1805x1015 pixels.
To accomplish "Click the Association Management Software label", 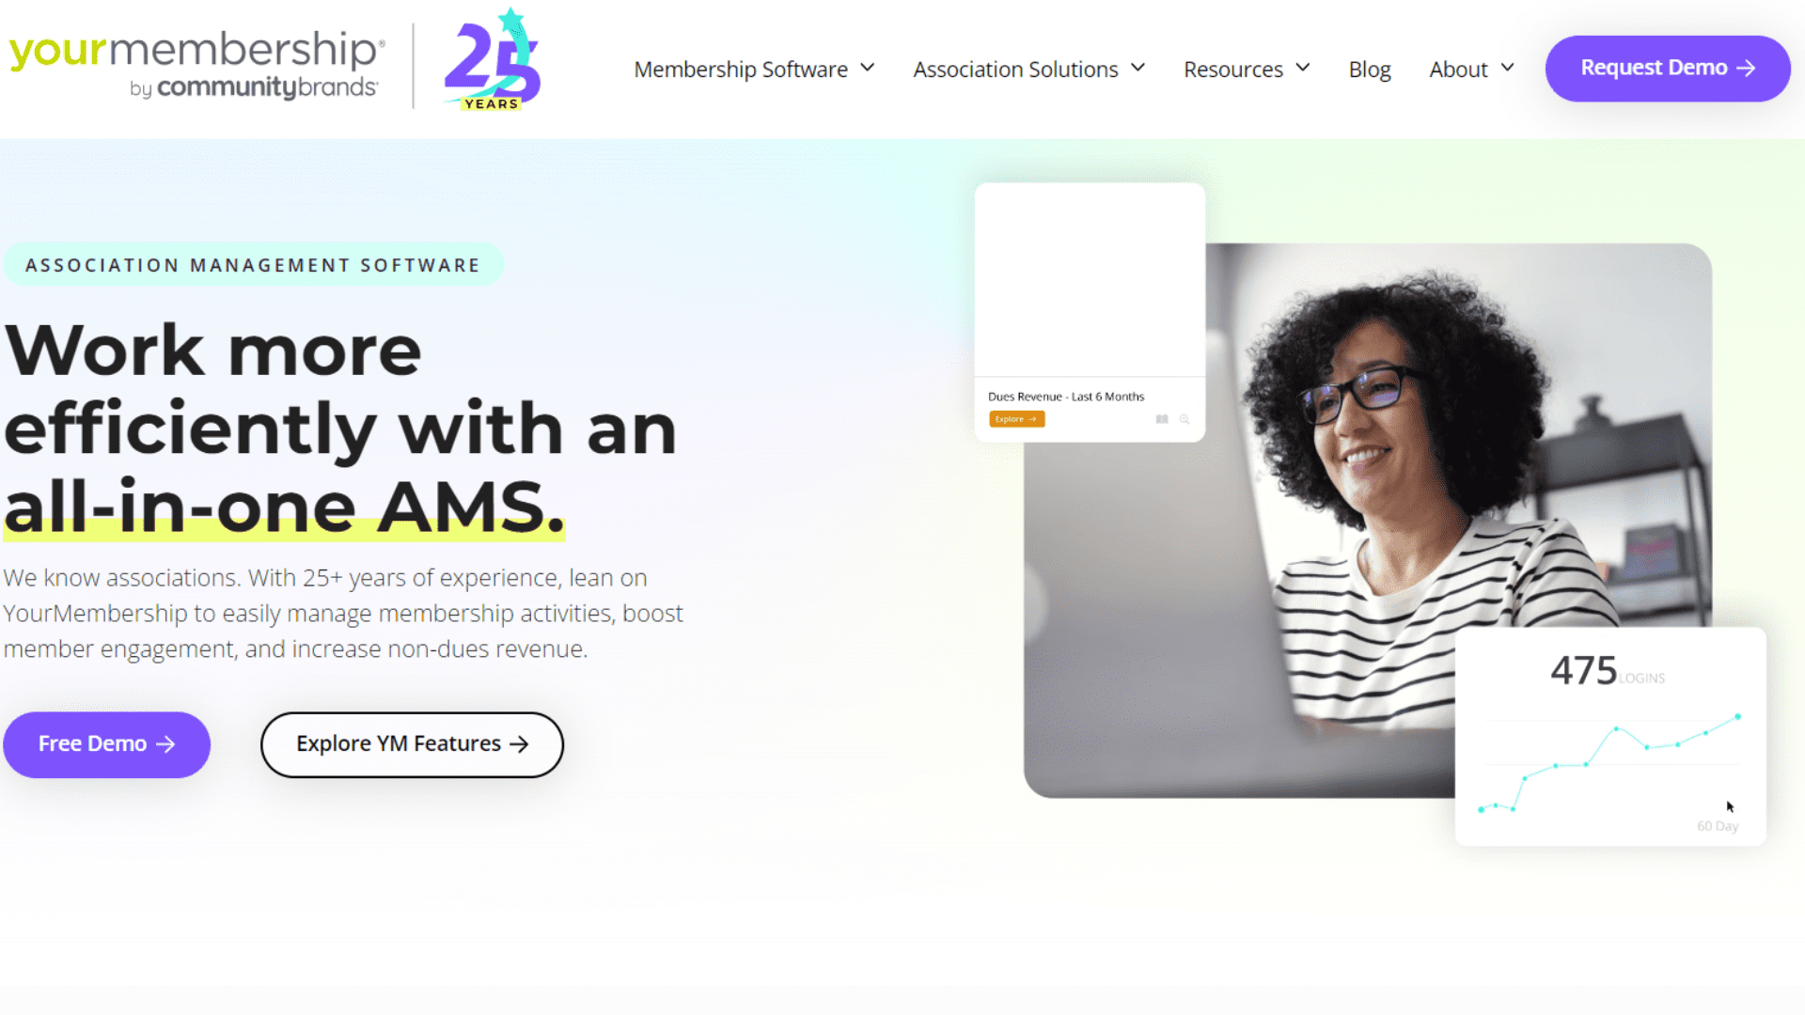I will pyautogui.click(x=253, y=265).
